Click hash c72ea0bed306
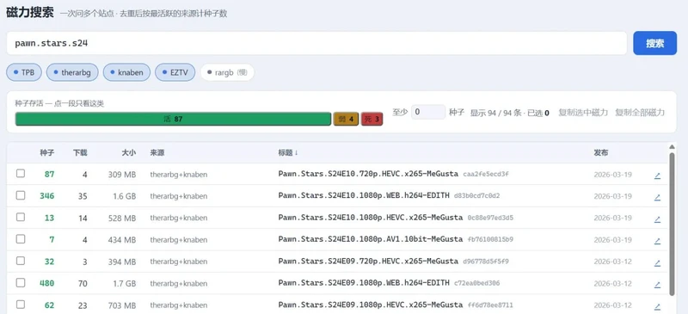The height and width of the screenshot is (314, 688). tap(477, 283)
